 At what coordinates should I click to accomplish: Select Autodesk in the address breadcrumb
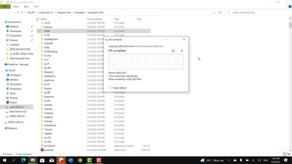[80, 12]
